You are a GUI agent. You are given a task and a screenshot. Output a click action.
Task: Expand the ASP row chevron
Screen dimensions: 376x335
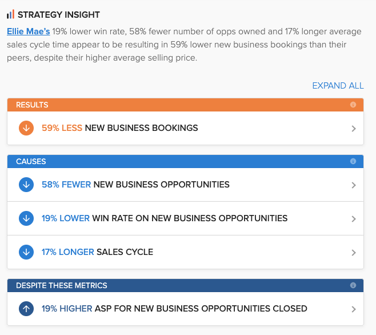[354, 309]
